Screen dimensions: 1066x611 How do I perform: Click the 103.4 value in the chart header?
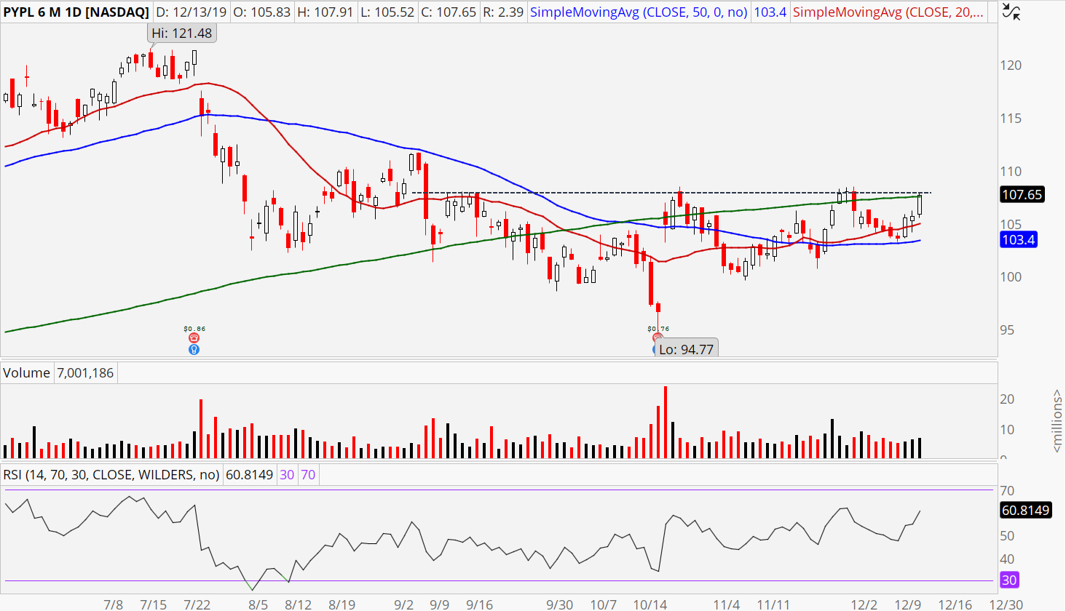click(770, 12)
